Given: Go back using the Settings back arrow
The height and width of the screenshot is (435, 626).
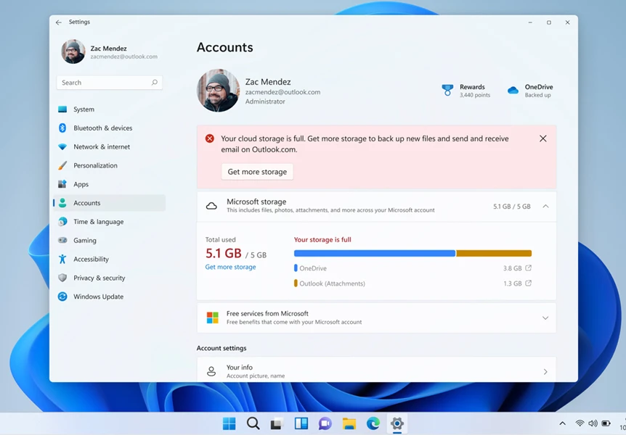Looking at the screenshot, I should (x=59, y=22).
